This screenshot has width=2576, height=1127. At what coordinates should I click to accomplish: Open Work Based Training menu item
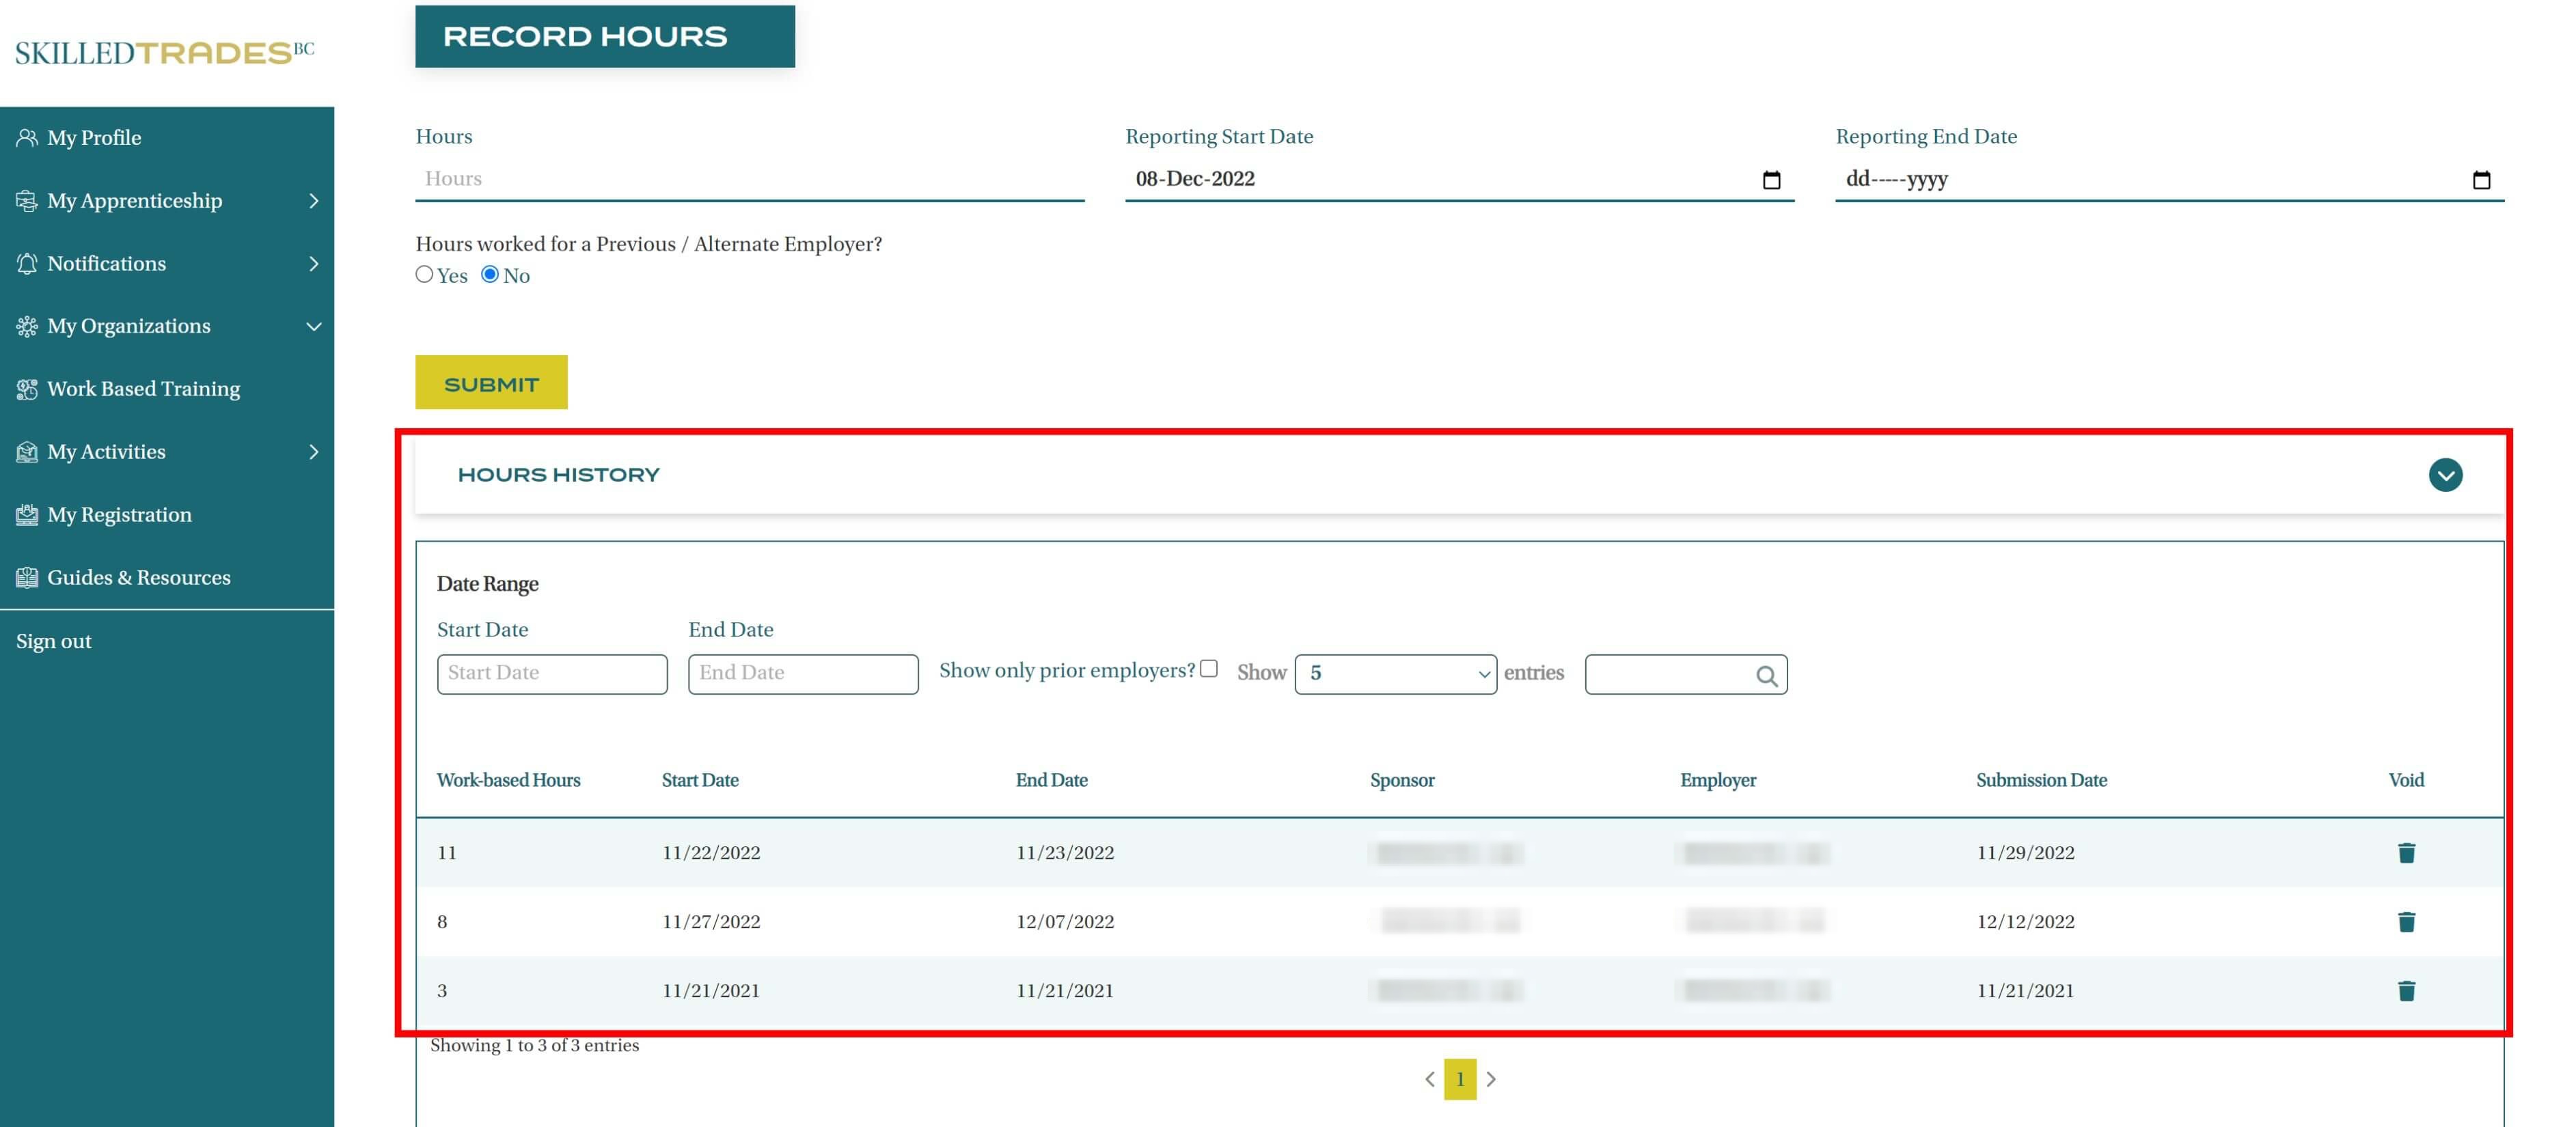pyautogui.click(x=143, y=389)
